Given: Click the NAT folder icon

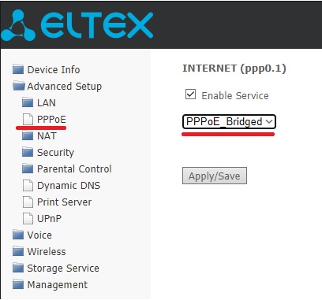Looking at the screenshot, I should point(28,135).
